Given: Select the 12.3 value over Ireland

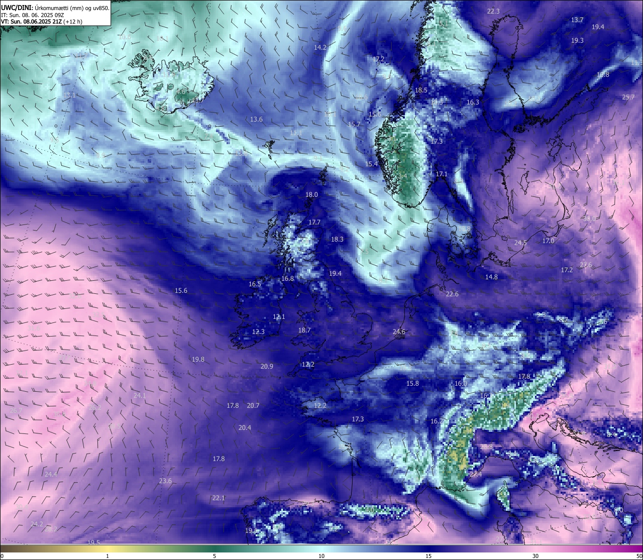Looking at the screenshot, I should pos(258,332).
